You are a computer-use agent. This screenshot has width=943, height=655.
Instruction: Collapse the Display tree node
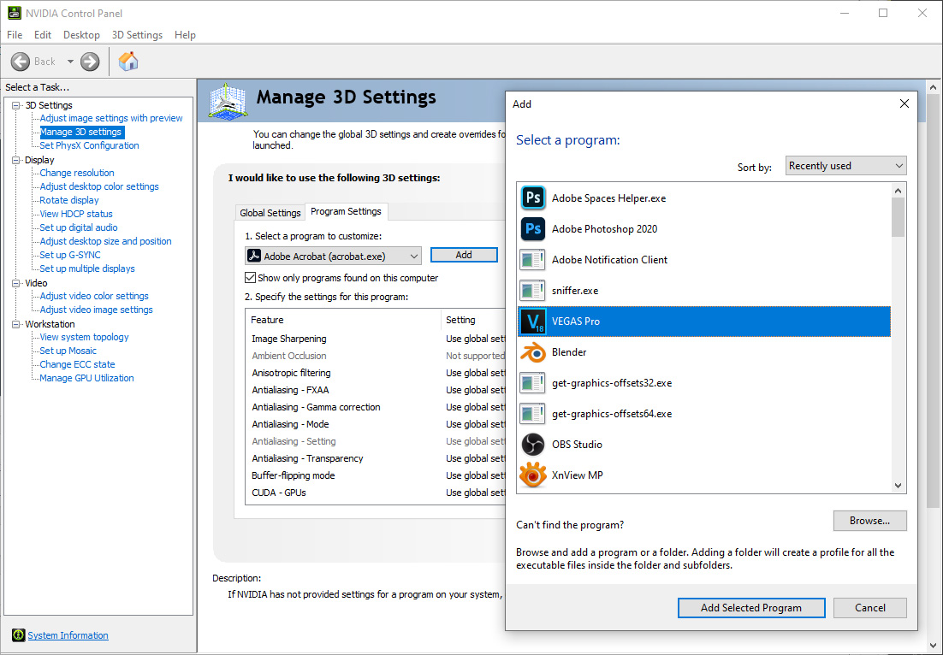[x=16, y=160]
